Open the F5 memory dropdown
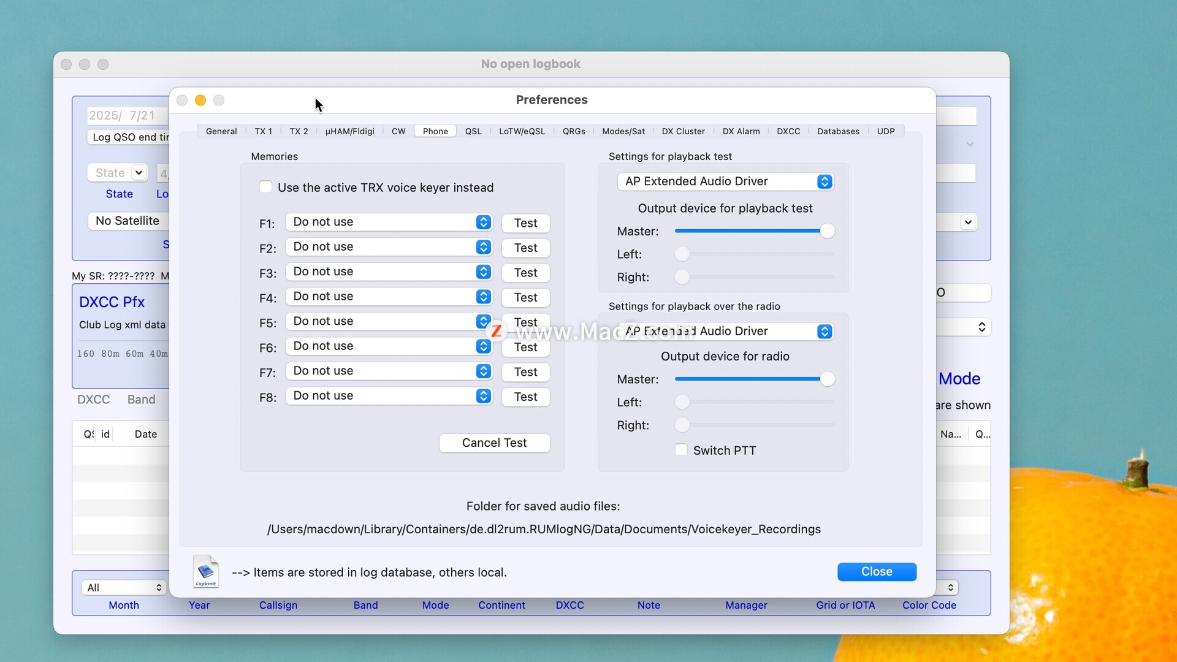Image resolution: width=1177 pixels, height=662 pixels. 389,321
